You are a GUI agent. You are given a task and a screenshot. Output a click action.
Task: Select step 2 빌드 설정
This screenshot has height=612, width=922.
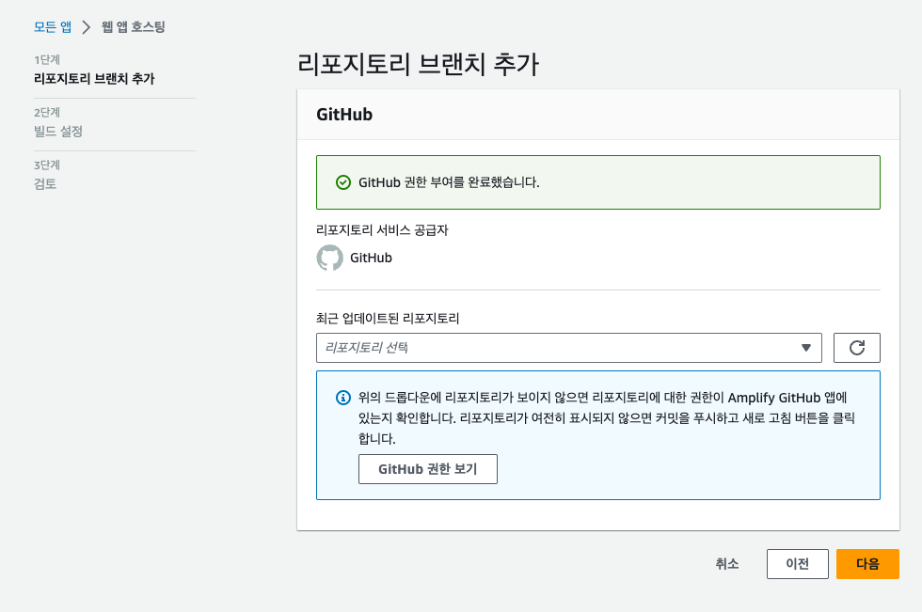tap(58, 132)
